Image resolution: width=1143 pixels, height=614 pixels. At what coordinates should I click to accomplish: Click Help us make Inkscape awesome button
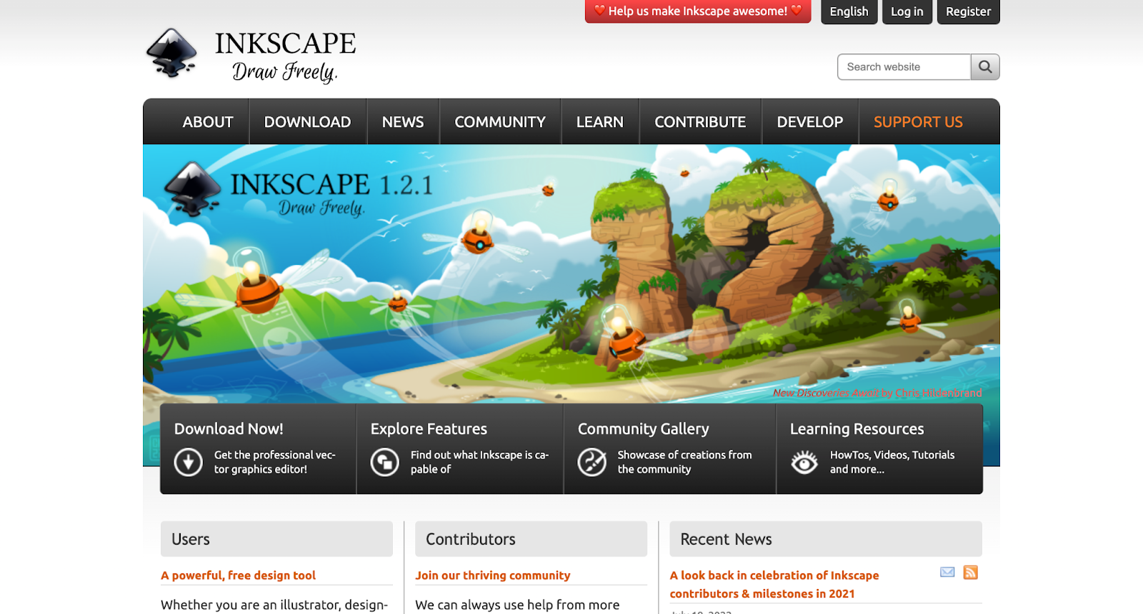[x=698, y=11]
